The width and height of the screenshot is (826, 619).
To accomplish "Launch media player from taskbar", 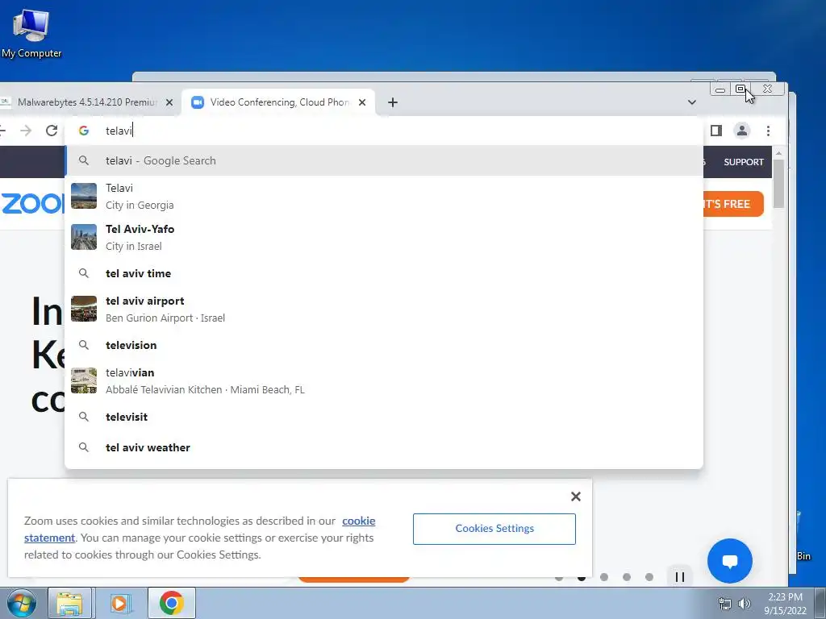I will point(119,603).
